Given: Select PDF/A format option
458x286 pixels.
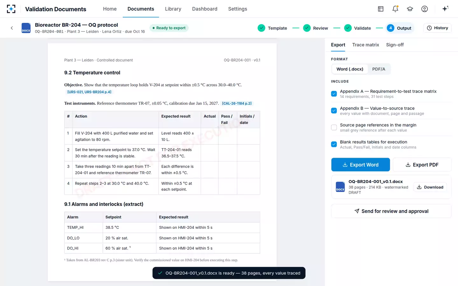Looking at the screenshot, I should click(x=378, y=69).
